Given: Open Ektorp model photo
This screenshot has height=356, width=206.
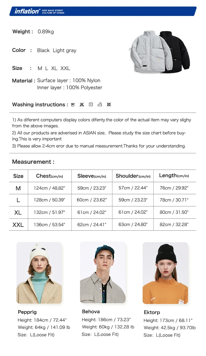Looking at the screenshot, I should tap(165, 273).
